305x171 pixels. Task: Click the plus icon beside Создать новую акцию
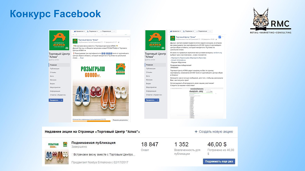pos(196,132)
